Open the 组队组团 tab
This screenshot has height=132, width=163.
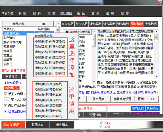(66, 14)
